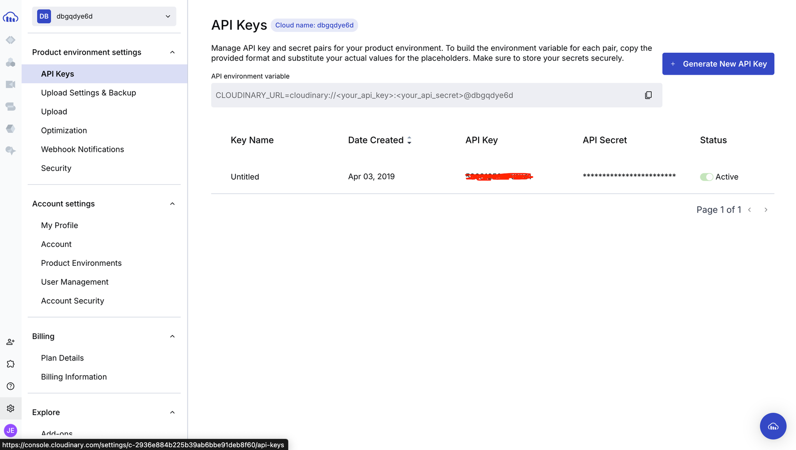Image resolution: width=796 pixels, height=450 pixels.
Task: Click the CLOUDINARY_URL environment variable field
Action: pyautogui.click(x=436, y=95)
